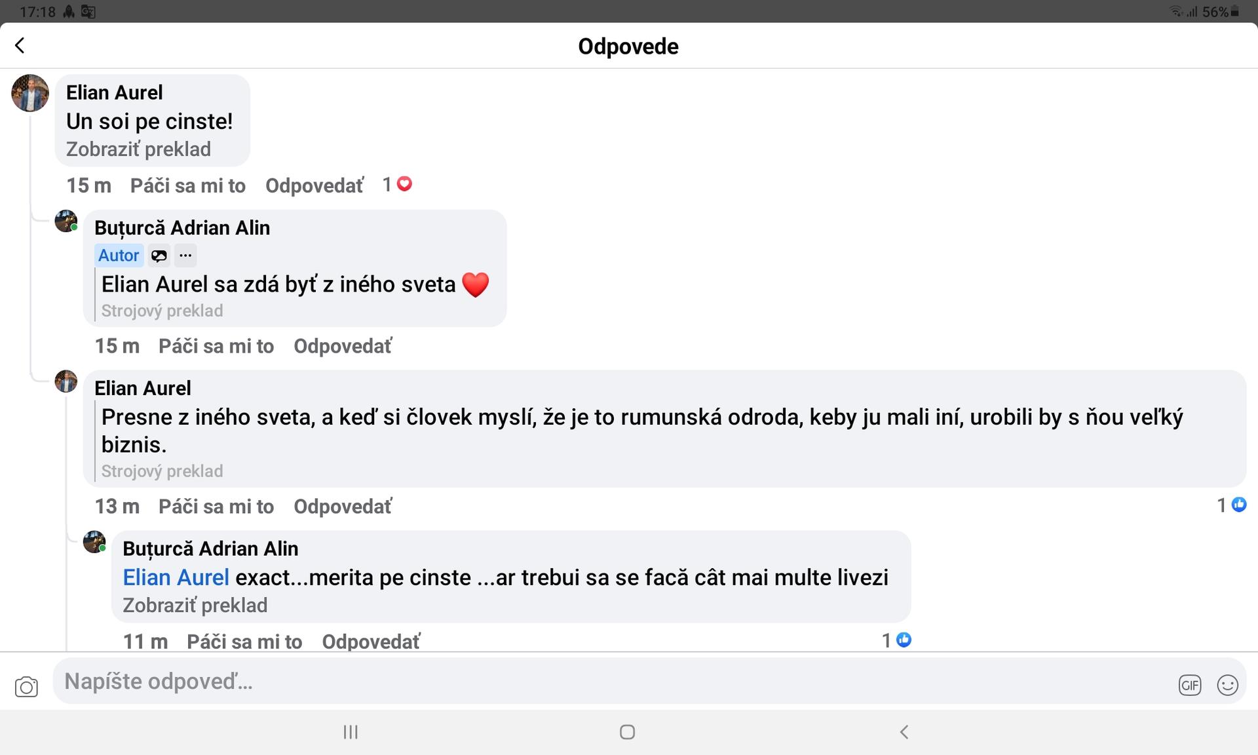The image size is (1258, 755).
Task: Tap the back arrow beside Odpovede
Action: pyautogui.click(x=20, y=45)
